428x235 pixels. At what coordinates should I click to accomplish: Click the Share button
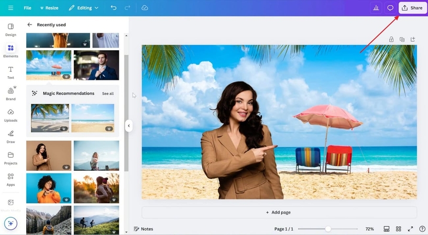tap(412, 8)
